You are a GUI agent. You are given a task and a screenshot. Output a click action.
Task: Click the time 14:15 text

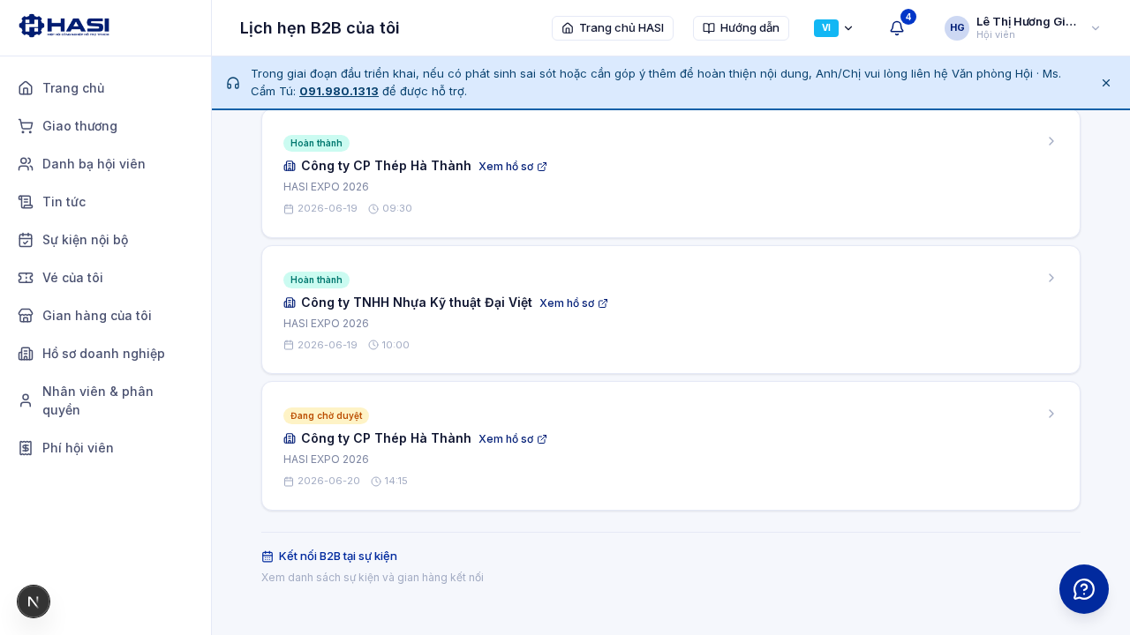(x=395, y=481)
